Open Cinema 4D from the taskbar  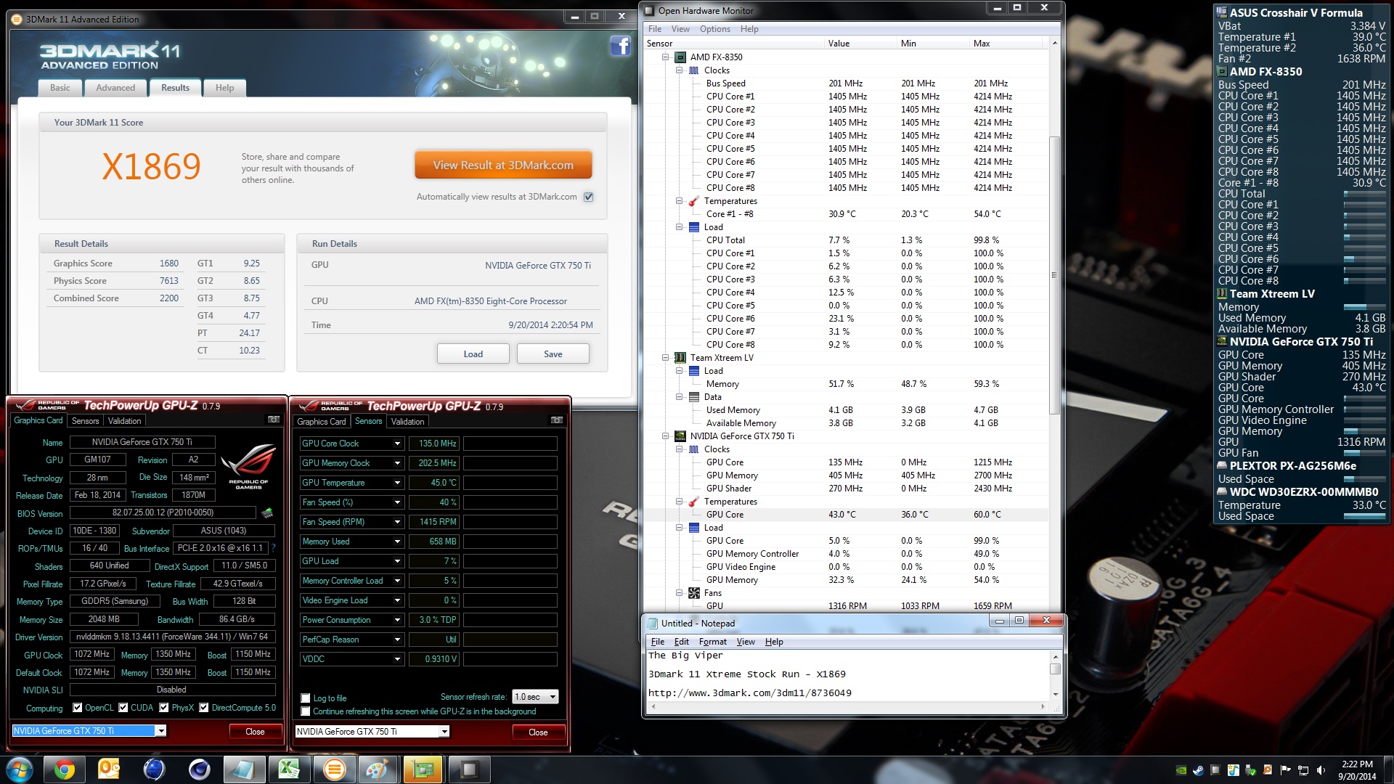pyautogui.click(x=199, y=769)
